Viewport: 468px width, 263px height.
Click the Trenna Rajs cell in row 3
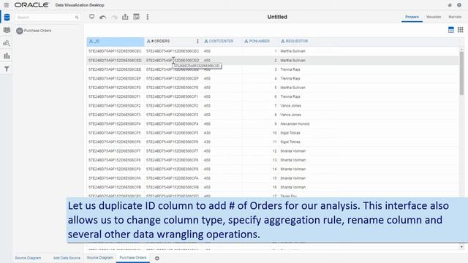(x=290, y=69)
